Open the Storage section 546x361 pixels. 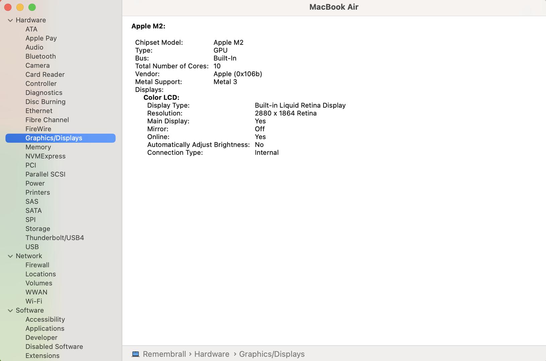[38, 229]
